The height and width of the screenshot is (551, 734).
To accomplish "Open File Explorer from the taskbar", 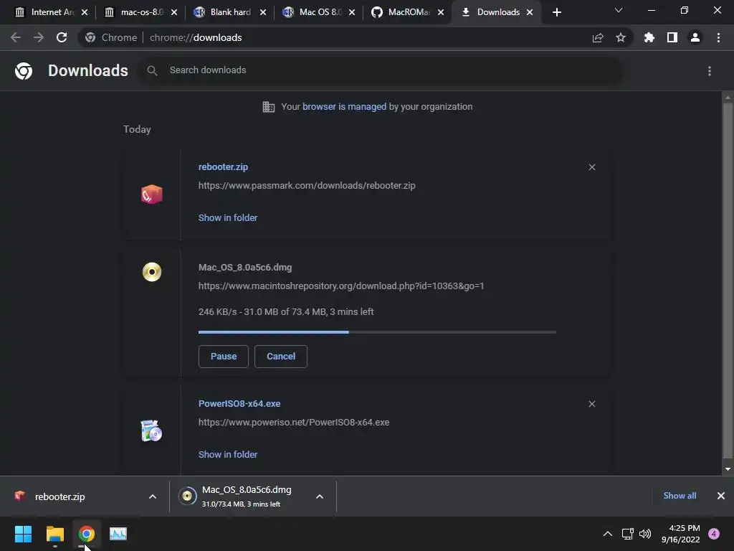I will (x=54, y=534).
